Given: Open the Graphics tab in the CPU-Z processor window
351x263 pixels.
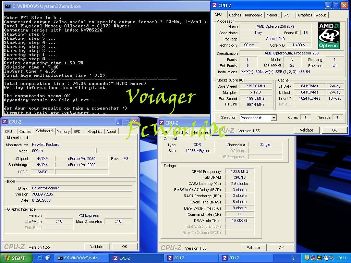Looking at the screenshot, I should 305,15.
